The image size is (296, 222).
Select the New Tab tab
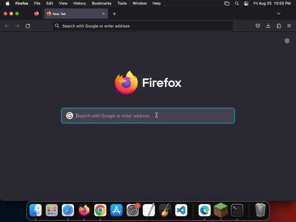tap(76, 14)
